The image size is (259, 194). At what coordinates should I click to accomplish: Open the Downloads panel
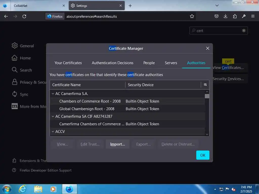click(x=225, y=16)
